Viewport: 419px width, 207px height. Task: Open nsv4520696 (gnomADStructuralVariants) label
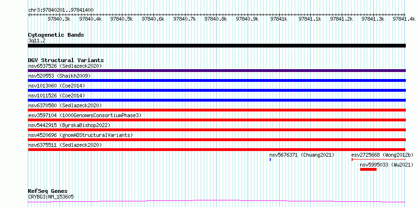tap(81, 135)
